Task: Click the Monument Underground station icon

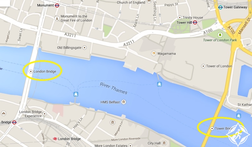Action: (57, 5)
